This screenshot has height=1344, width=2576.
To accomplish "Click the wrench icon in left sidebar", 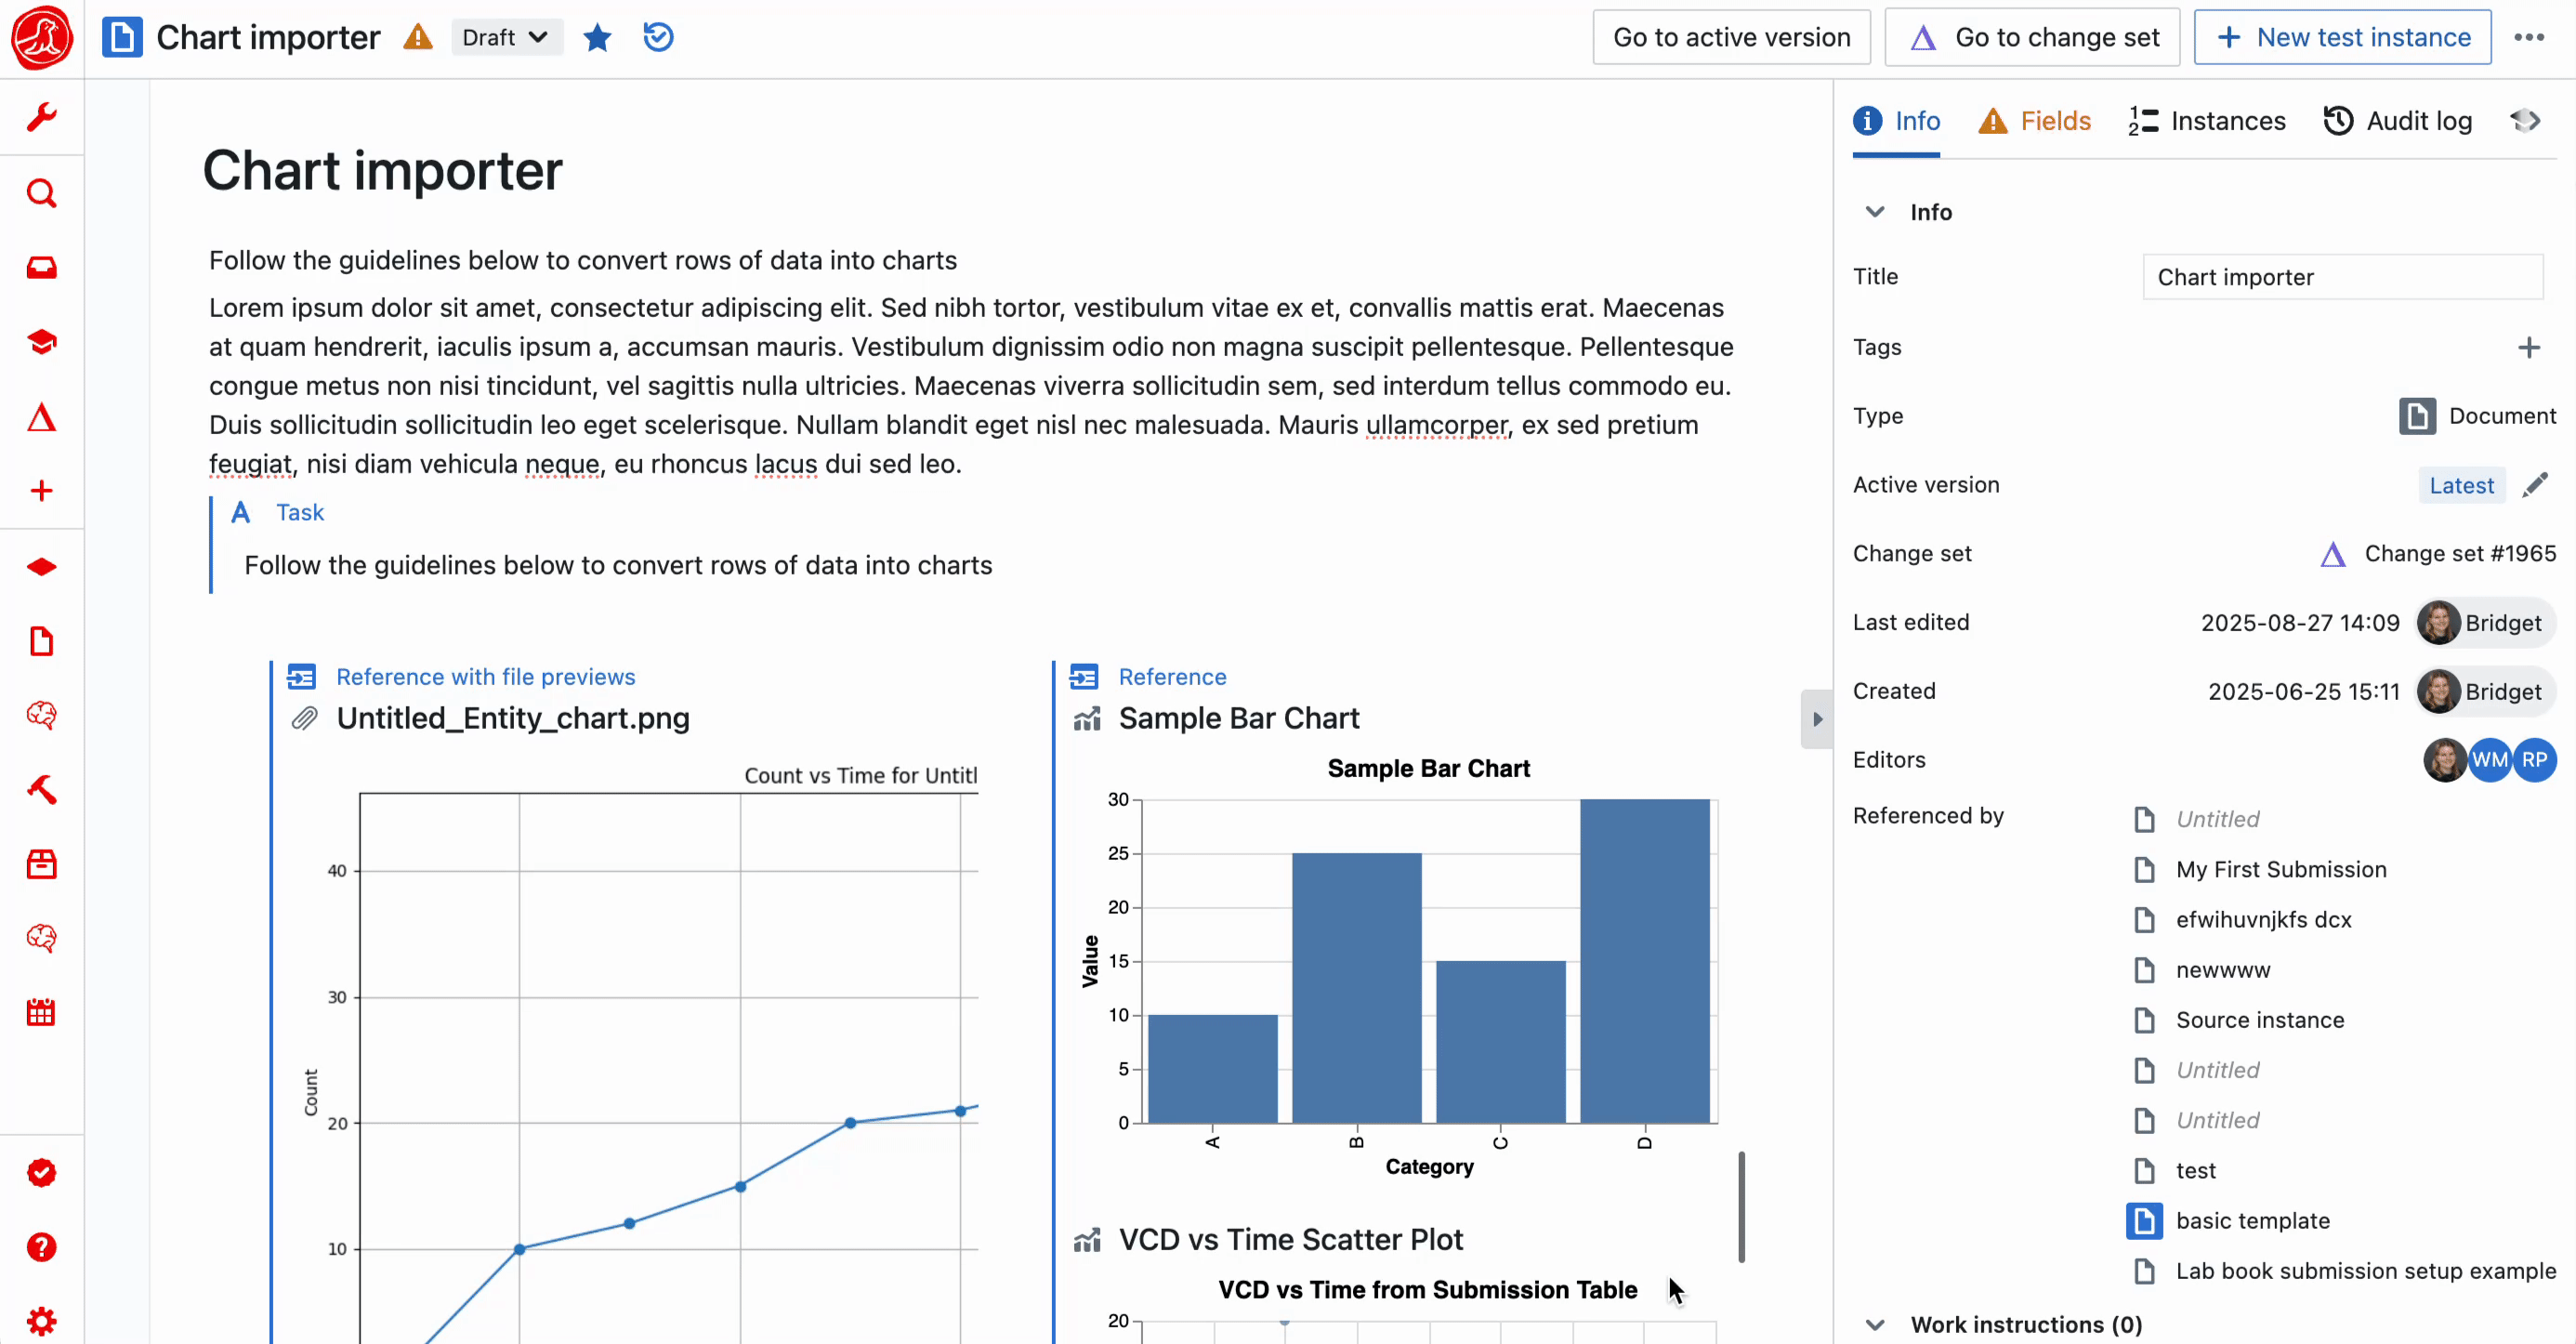I will 41,117.
